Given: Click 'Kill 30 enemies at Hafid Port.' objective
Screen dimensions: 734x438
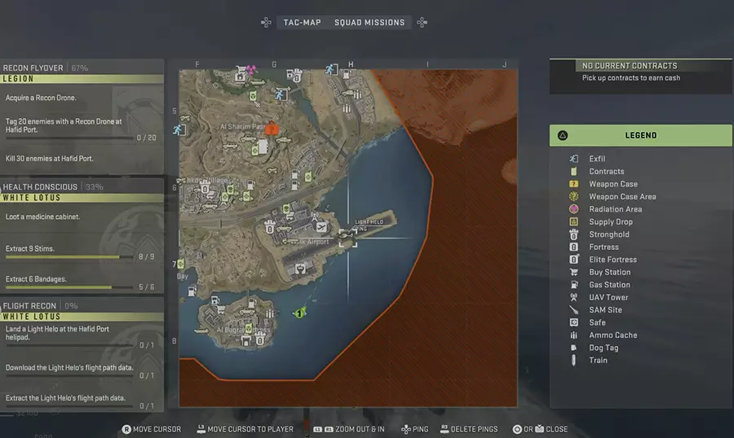Looking at the screenshot, I should coord(49,159).
